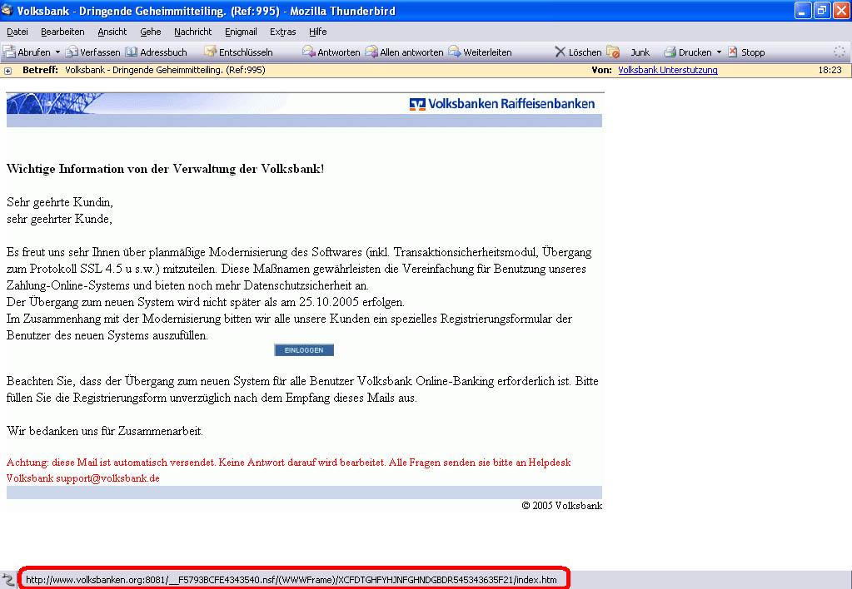The width and height of the screenshot is (852, 589).
Task: Click the Volksbanken Raiffeisenbanken logo
Action: (502, 104)
